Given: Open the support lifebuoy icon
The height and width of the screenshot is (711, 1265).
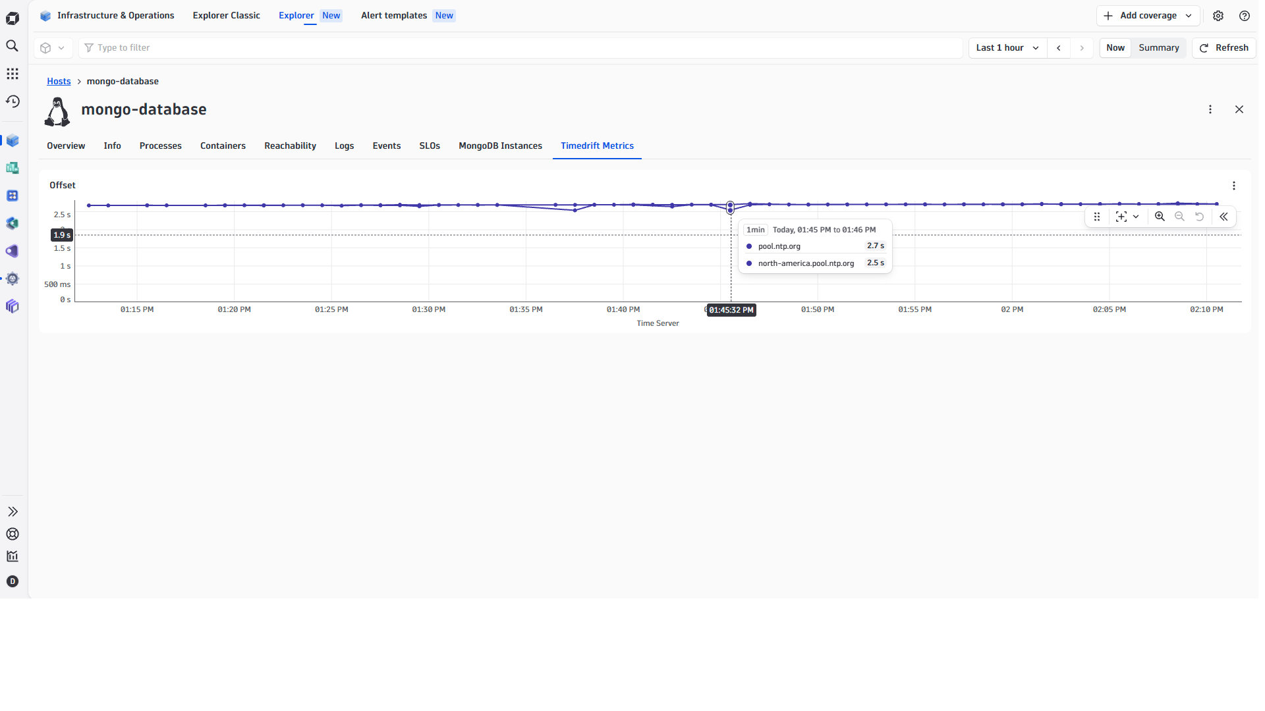Looking at the screenshot, I should point(13,534).
